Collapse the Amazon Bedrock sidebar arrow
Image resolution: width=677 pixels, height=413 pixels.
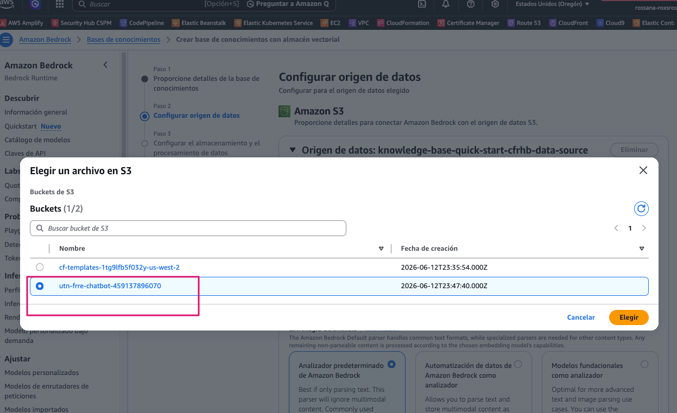pos(105,65)
